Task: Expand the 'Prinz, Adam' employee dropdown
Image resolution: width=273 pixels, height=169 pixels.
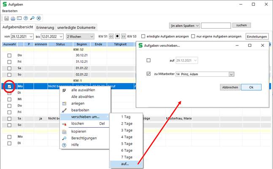Action: pos(231,74)
